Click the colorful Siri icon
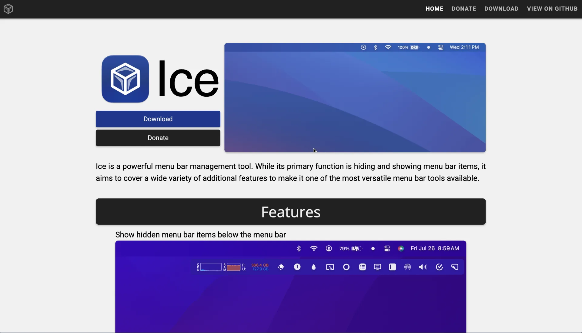Screen dimensions: 582x333 click(401, 249)
